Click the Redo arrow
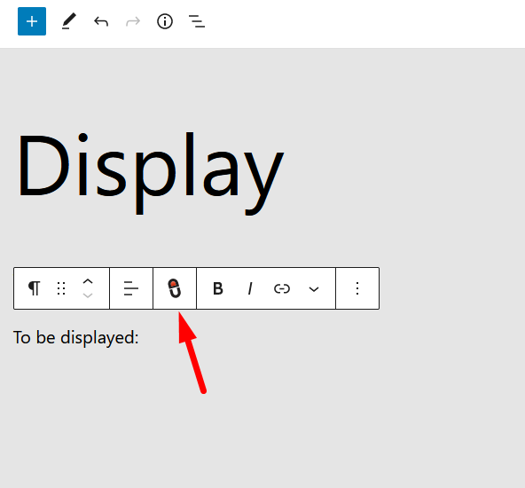The height and width of the screenshot is (488, 525). pyautogui.click(x=133, y=22)
